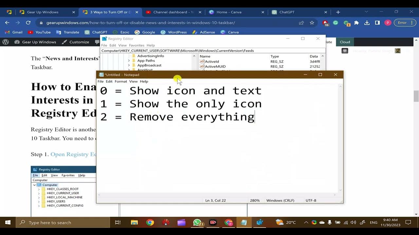
Task: Select the AppBroadcast folder in the registry tree
Action: click(149, 65)
